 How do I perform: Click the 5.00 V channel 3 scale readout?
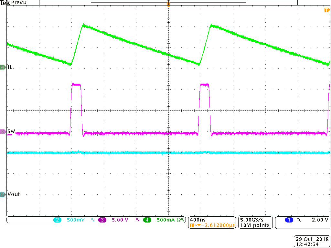120,220
